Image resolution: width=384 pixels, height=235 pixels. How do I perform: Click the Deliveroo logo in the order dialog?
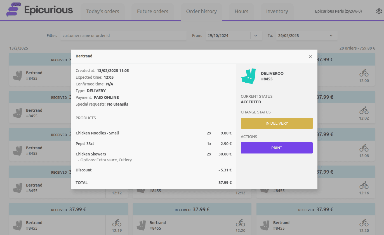click(249, 76)
